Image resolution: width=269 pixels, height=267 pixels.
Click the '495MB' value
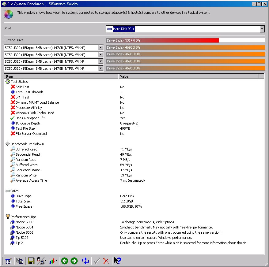(125, 128)
